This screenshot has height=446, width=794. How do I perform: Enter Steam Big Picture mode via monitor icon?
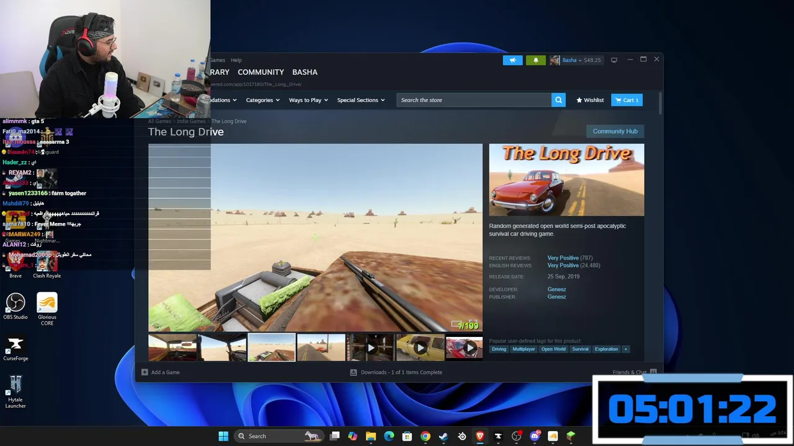coord(614,60)
